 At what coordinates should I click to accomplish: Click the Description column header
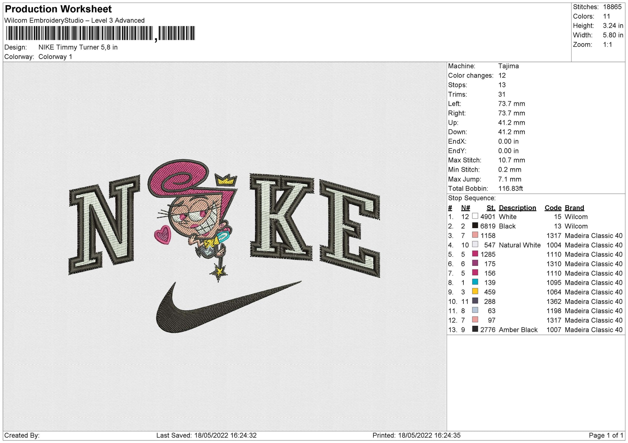pyautogui.click(x=517, y=208)
